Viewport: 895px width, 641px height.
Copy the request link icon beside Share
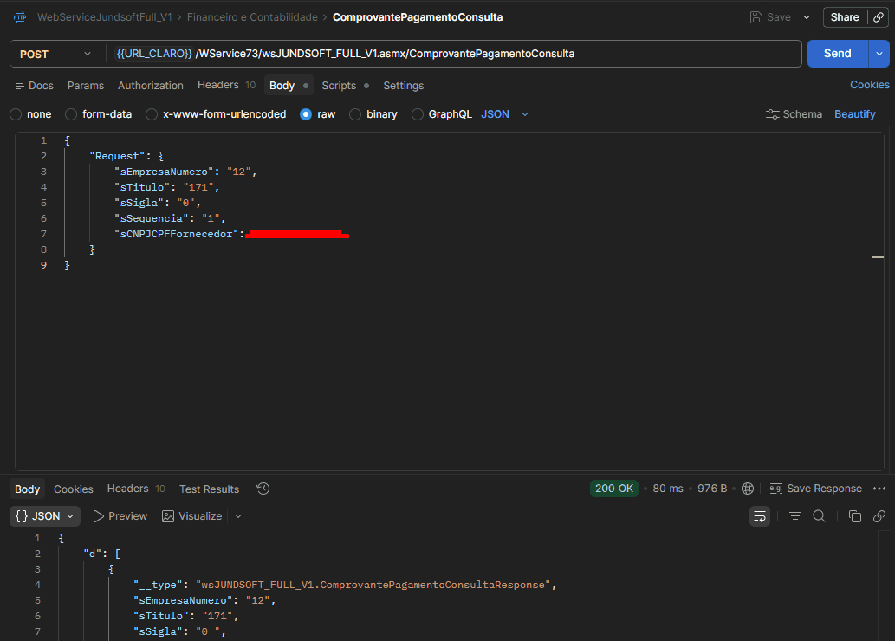[879, 17]
